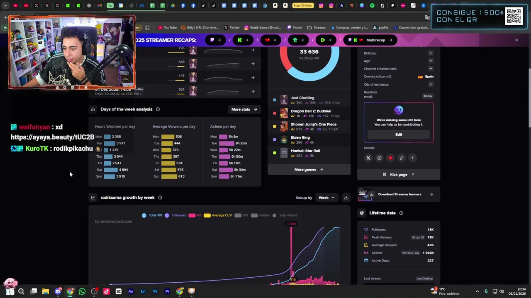Toggle Average CCV series in chart legend
531x298 pixels.
coord(218,215)
